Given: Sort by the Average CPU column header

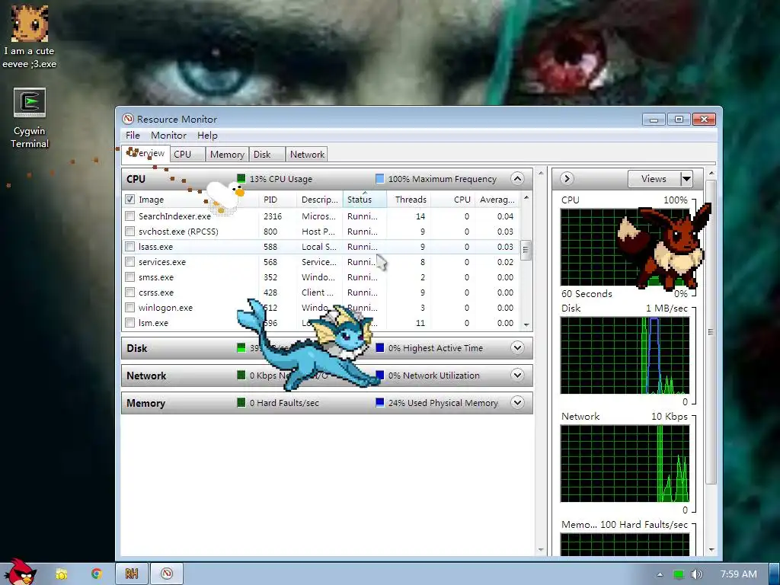Looking at the screenshot, I should 497,200.
